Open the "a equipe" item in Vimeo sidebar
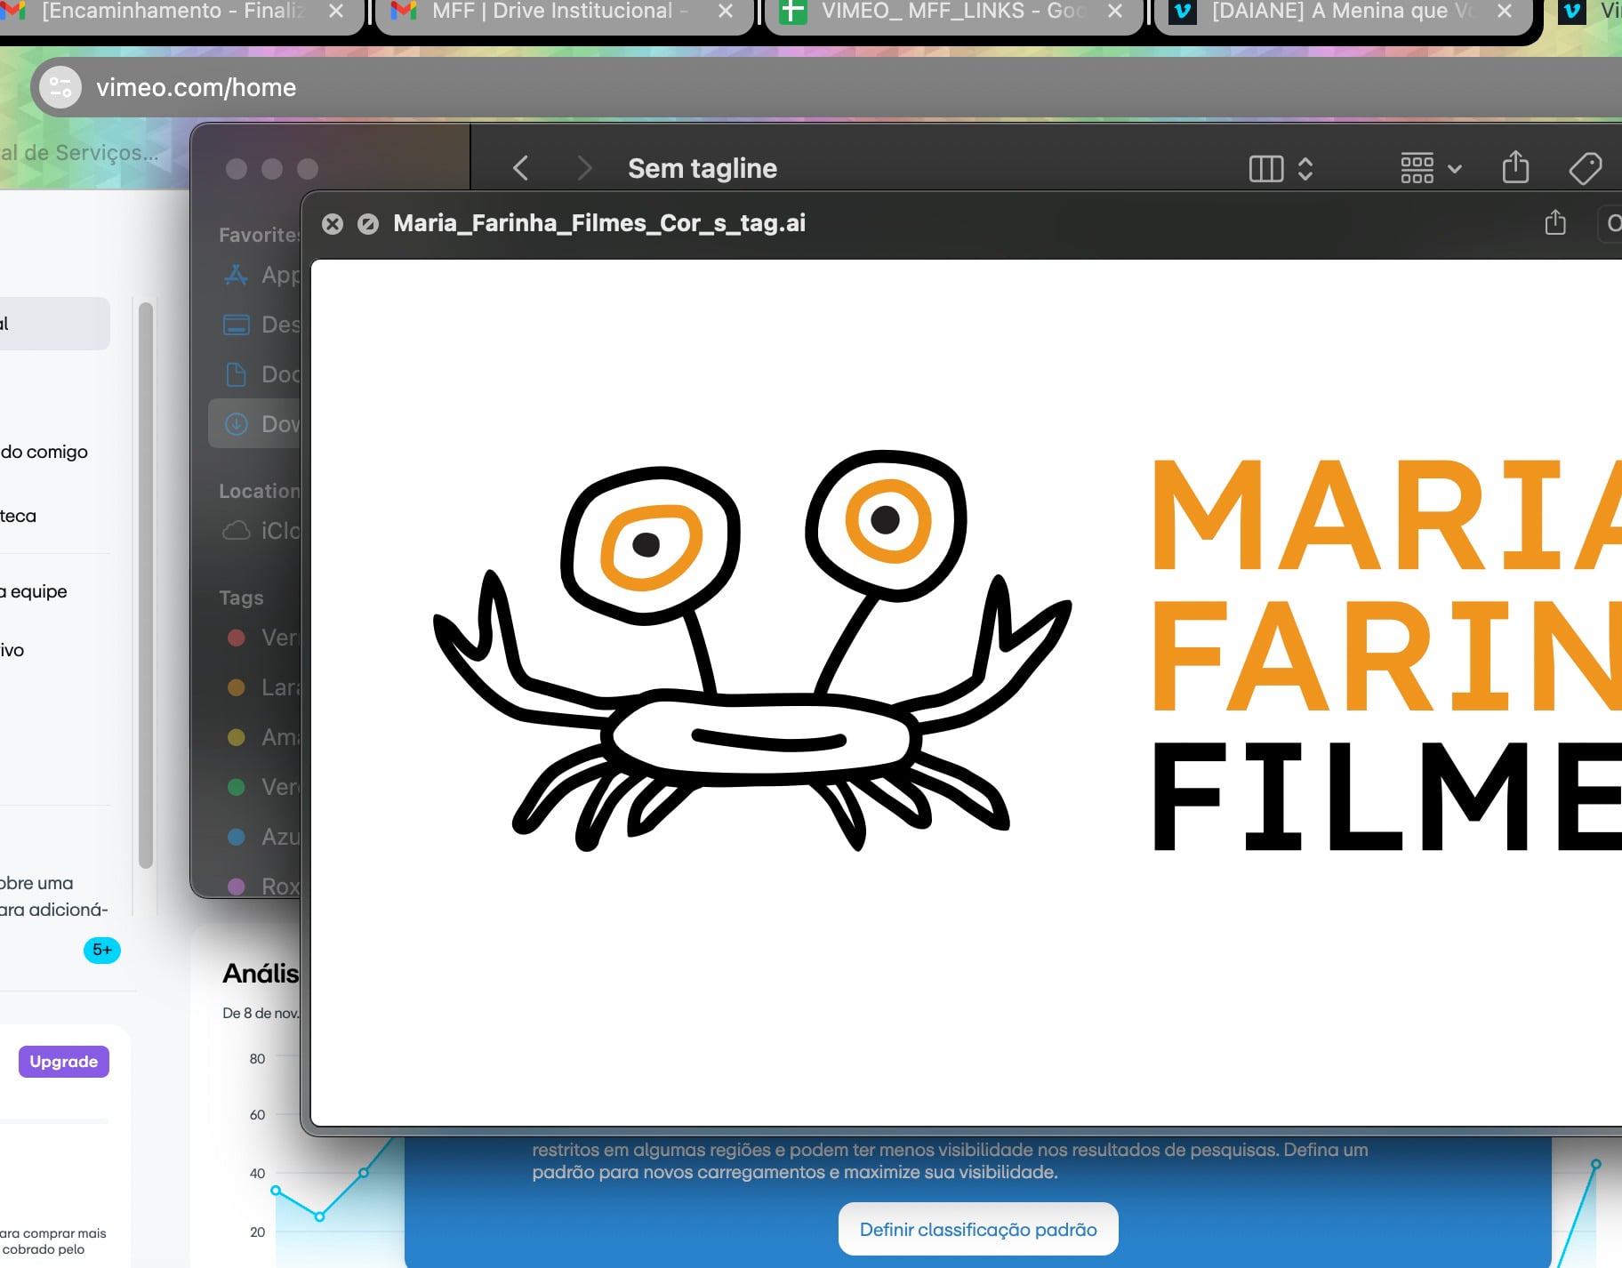Image resolution: width=1622 pixels, height=1268 pixels. 34,591
